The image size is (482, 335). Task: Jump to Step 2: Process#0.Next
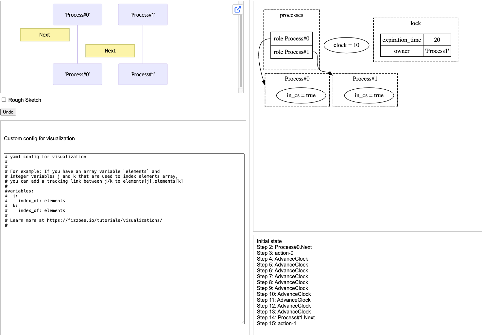coord(284,247)
